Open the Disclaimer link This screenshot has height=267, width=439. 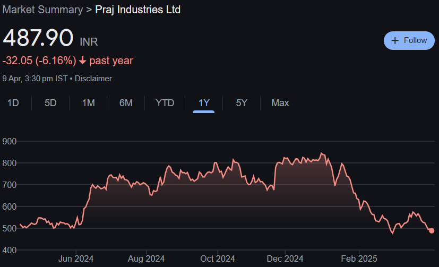coord(93,79)
